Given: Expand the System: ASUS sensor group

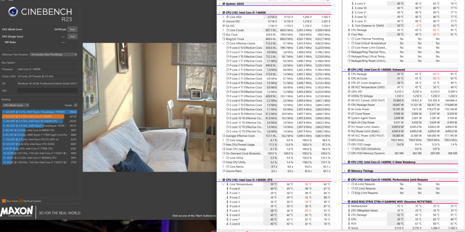Looking at the screenshot, I should click(219, 4).
